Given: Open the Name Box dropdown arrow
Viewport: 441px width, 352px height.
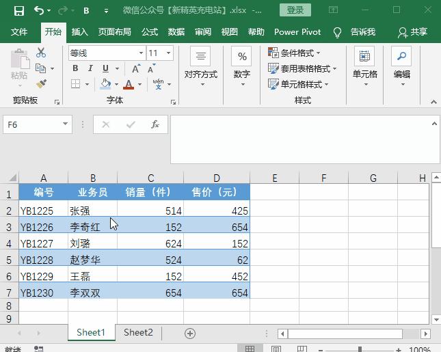Looking at the screenshot, I should click(66, 124).
